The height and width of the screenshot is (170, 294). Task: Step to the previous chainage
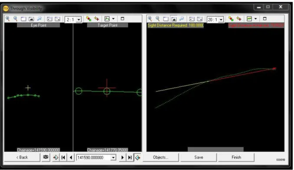coord(71,157)
